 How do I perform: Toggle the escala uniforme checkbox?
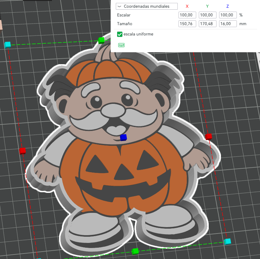pos(120,34)
